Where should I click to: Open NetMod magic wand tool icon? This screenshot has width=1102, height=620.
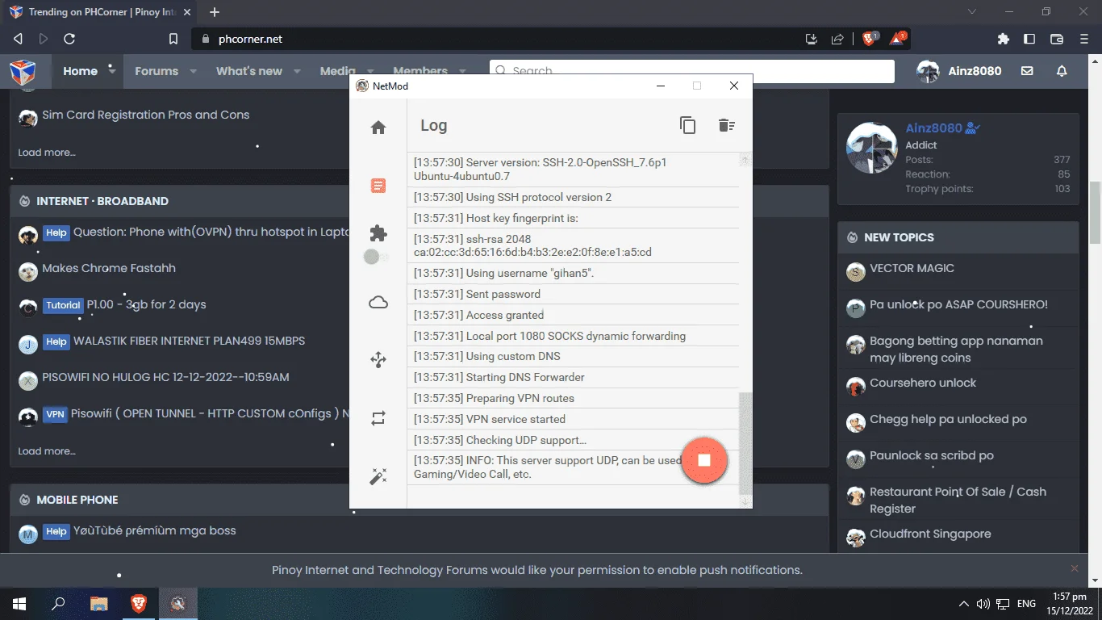coord(378,476)
